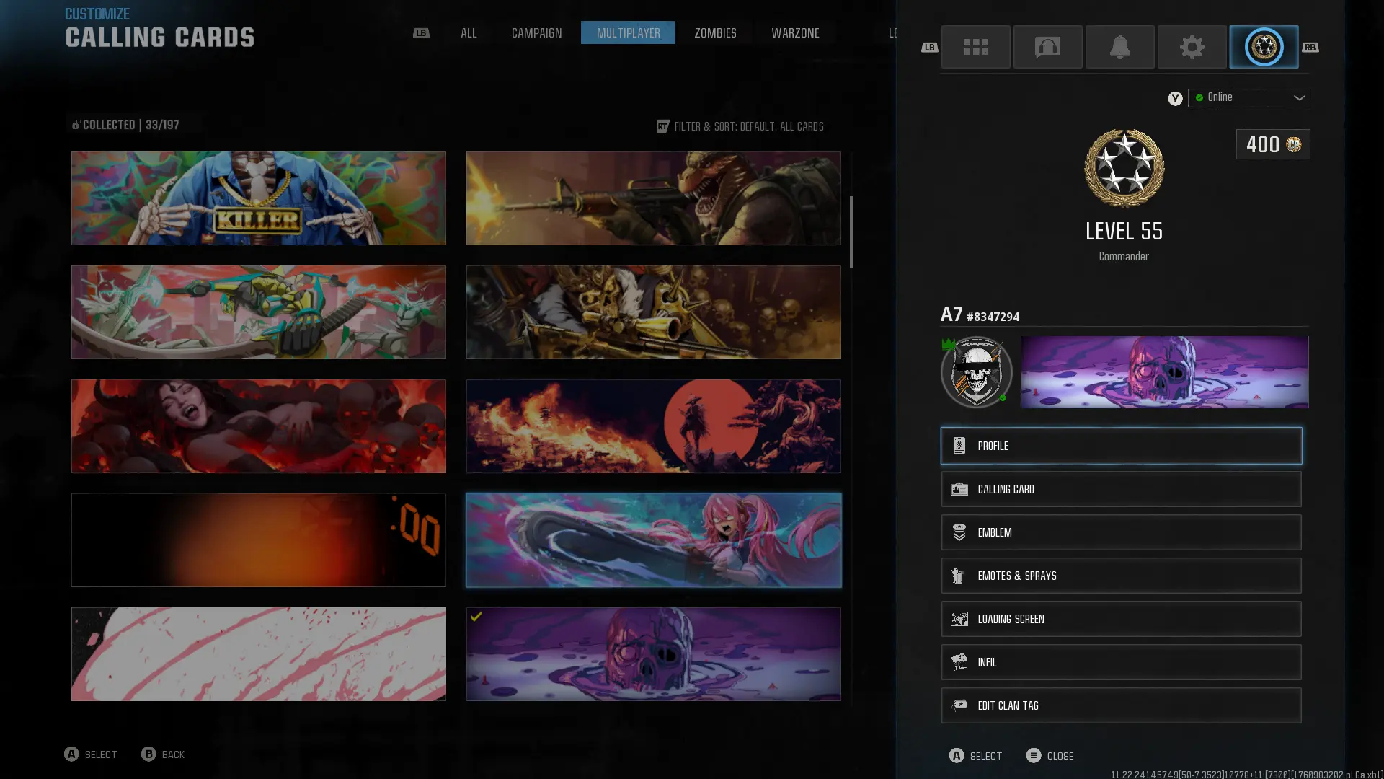Open the headset social icon tab
The height and width of the screenshot is (779, 1384).
1047,47
